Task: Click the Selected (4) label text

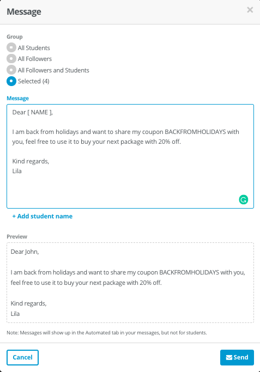Action: click(34, 81)
